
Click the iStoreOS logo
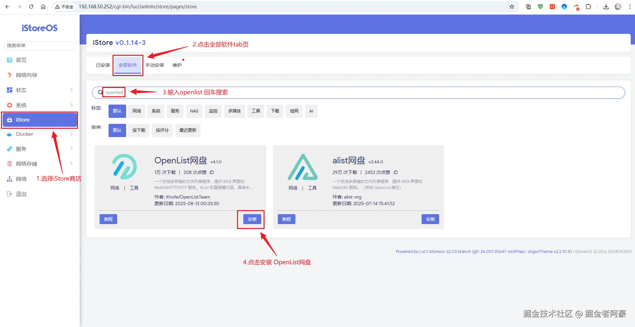(x=40, y=28)
